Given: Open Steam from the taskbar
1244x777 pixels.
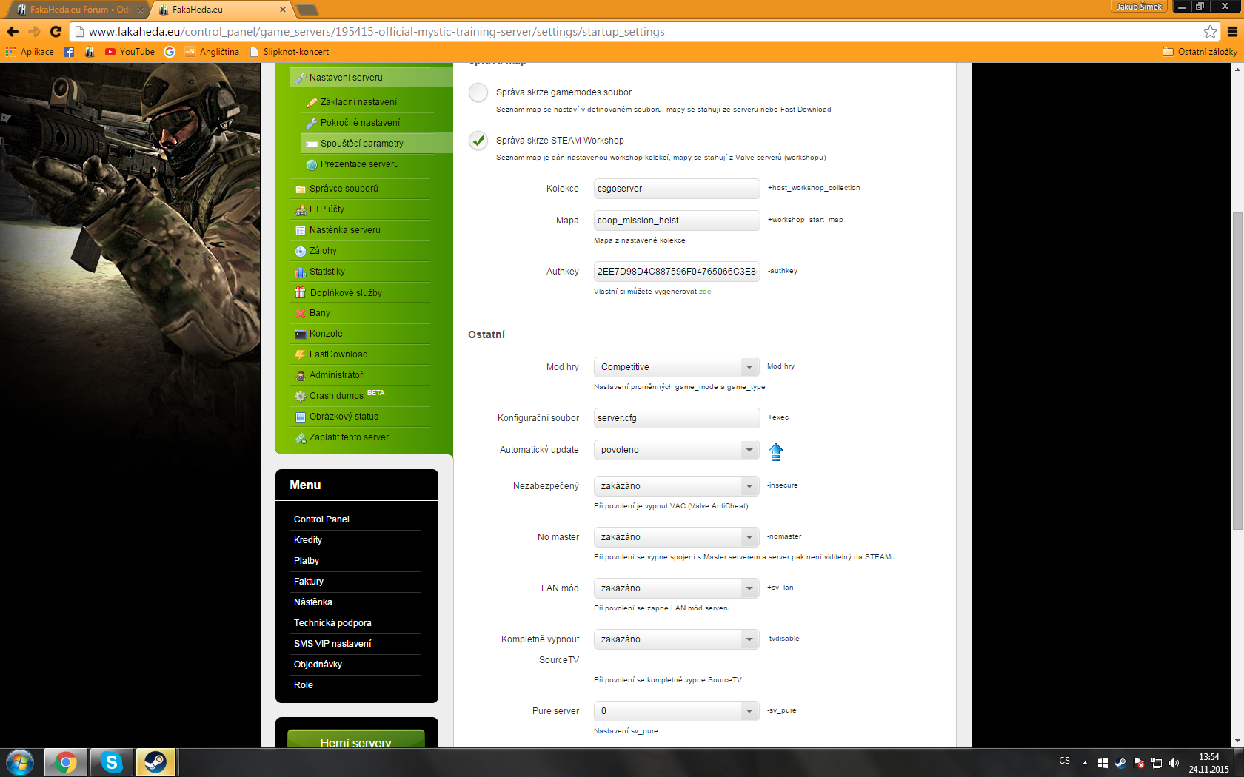Looking at the screenshot, I should click(155, 762).
